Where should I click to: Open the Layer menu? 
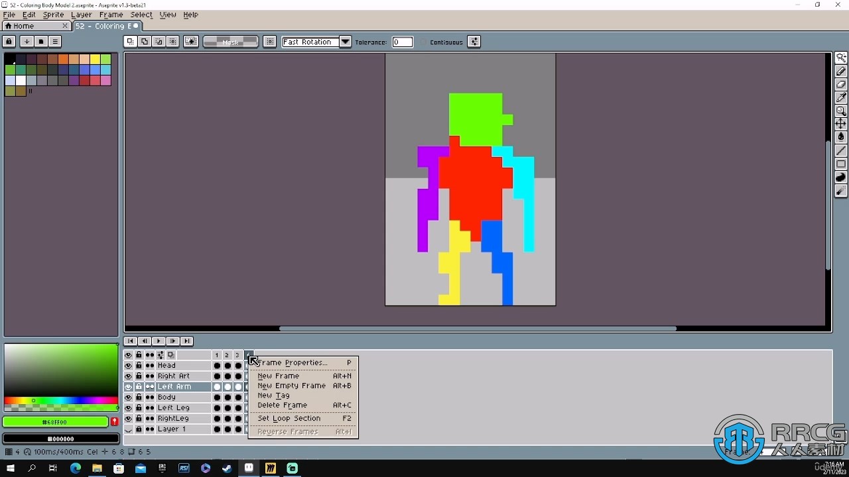(x=82, y=15)
